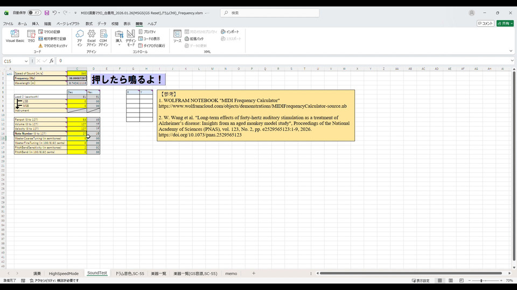Open the Visual Basic editor

(x=15, y=36)
